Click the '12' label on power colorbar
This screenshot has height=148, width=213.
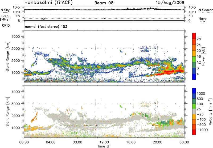point(199,63)
